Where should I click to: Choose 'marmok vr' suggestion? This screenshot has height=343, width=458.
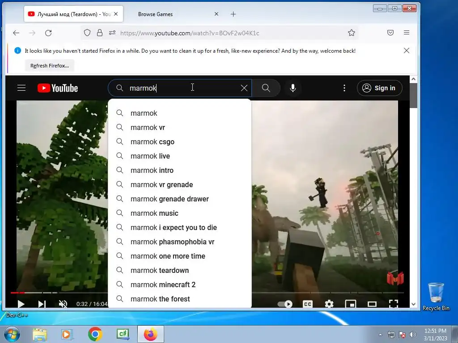[x=180, y=127]
